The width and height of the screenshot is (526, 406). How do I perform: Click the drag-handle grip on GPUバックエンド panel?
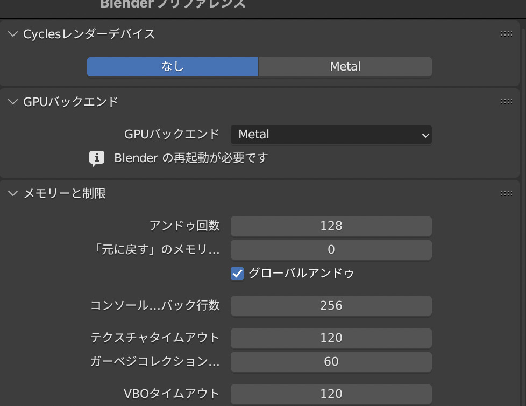[506, 102]
